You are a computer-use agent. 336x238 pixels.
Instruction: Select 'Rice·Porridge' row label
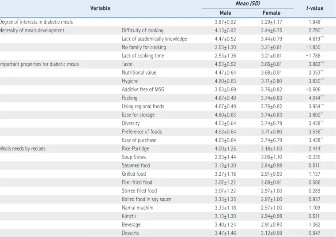pos(136,148)
